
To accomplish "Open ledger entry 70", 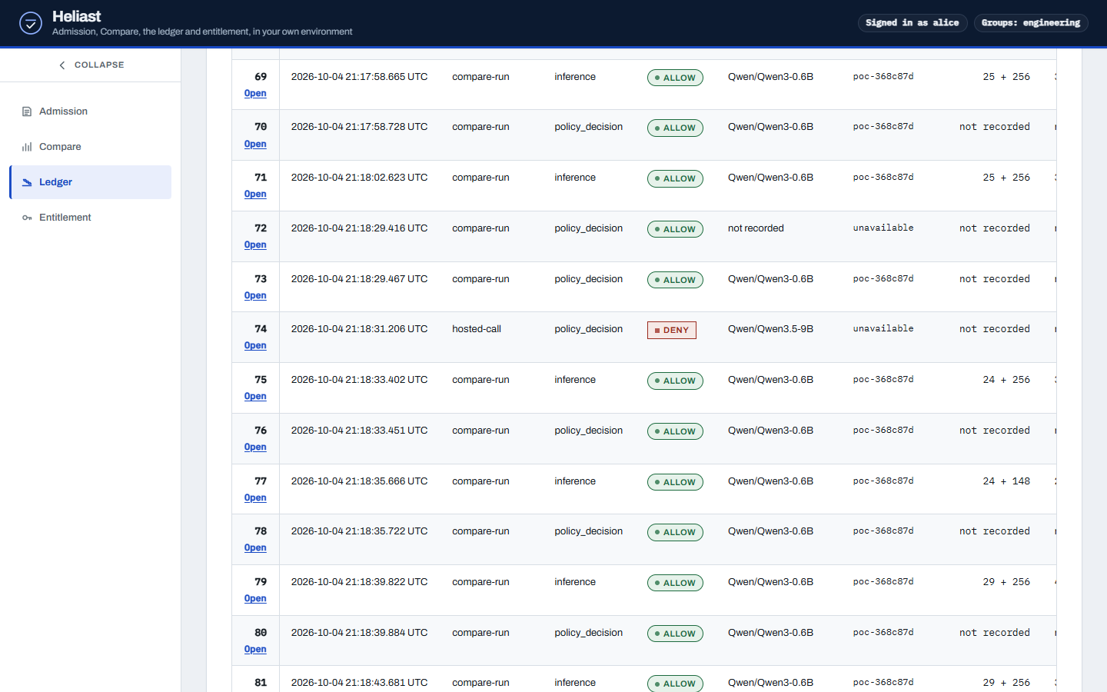I will click(x=255, y=144).
